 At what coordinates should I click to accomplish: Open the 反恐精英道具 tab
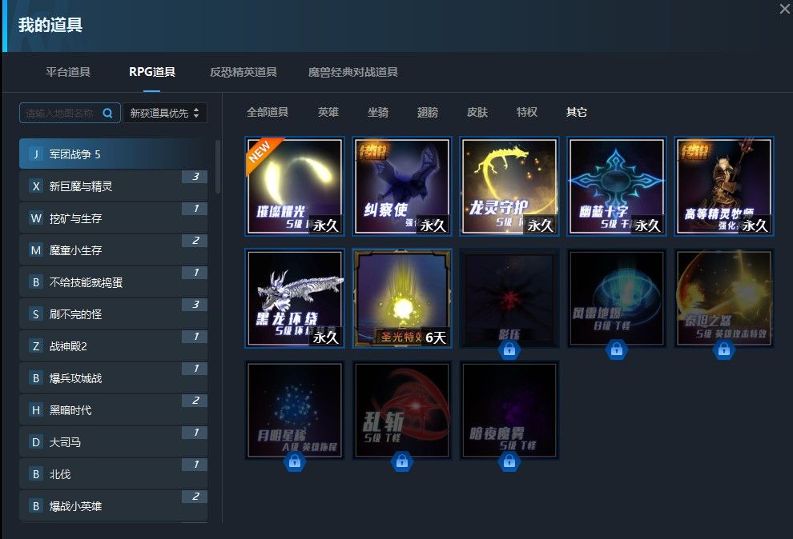click(244, 72)
